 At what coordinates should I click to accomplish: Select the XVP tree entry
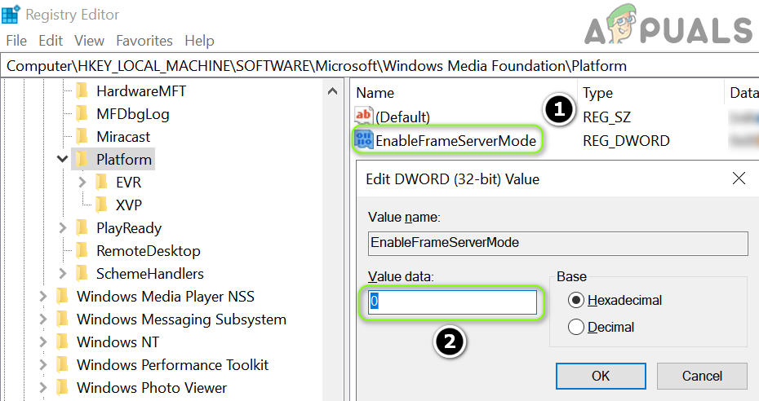coord(129,205)
